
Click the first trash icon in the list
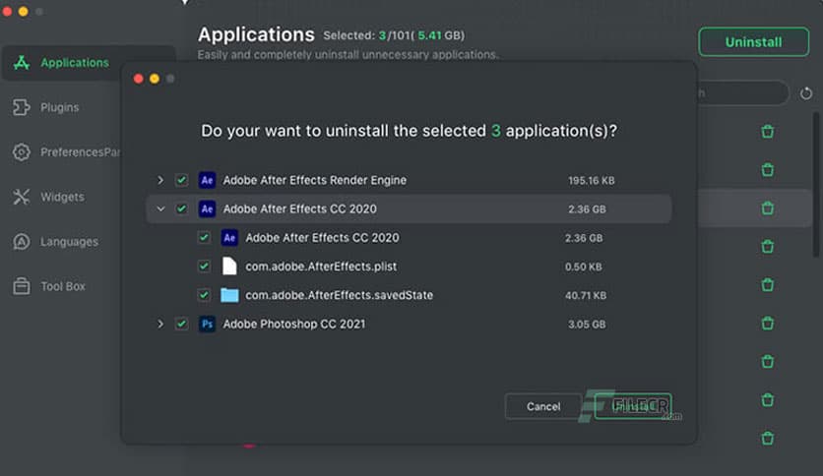(x=767, y=132)
